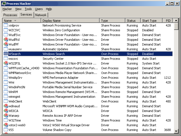Click the WDICA driver icon
The image size is (181, 136).
coord(6,111)
